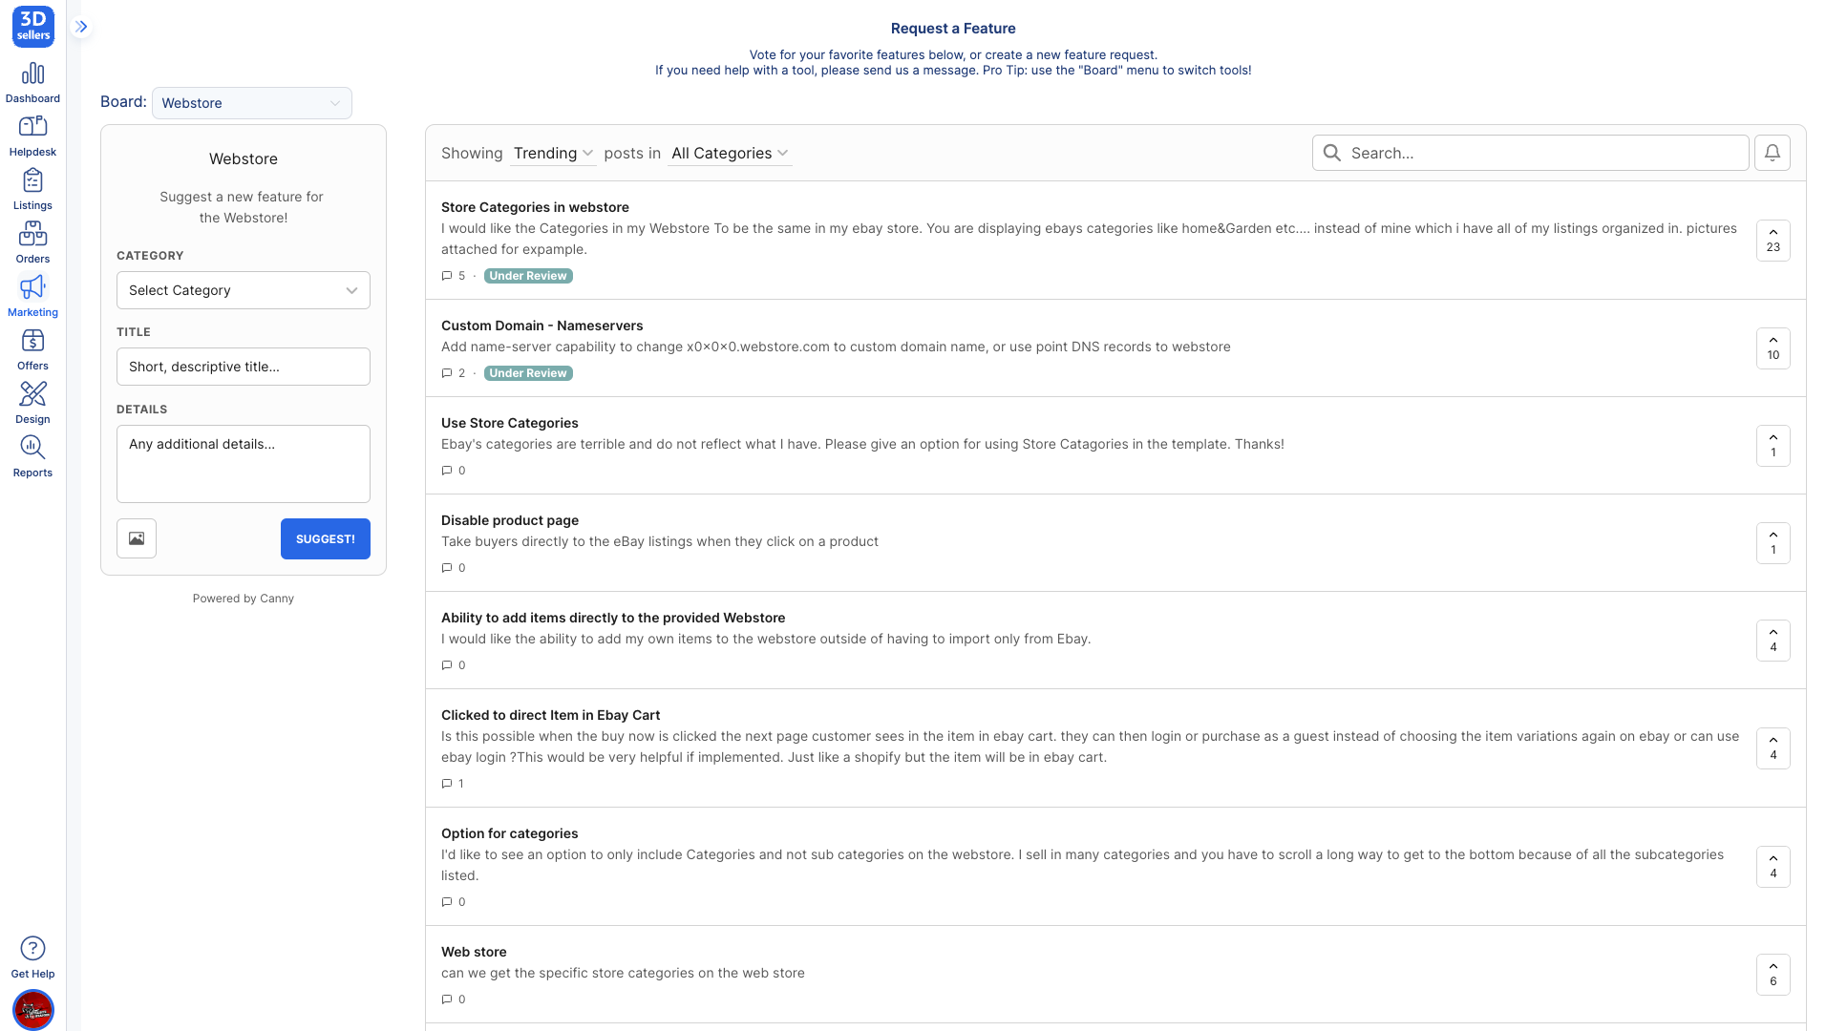Change the Trending sort dropdown
The image size is (1826, 1031).
(x=552, y=153)
